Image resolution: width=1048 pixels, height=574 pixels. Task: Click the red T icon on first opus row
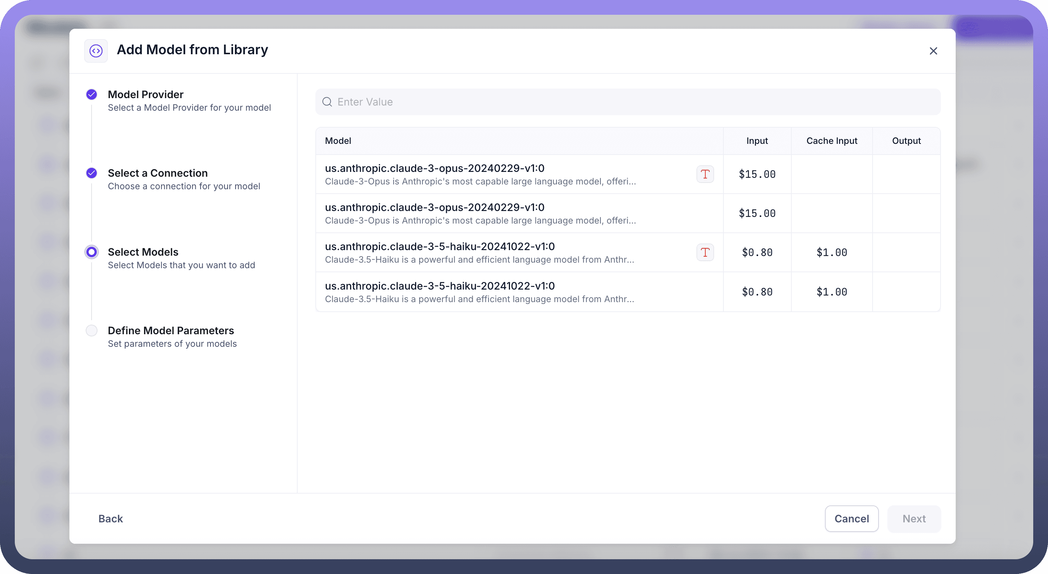(x=705, y=174)
